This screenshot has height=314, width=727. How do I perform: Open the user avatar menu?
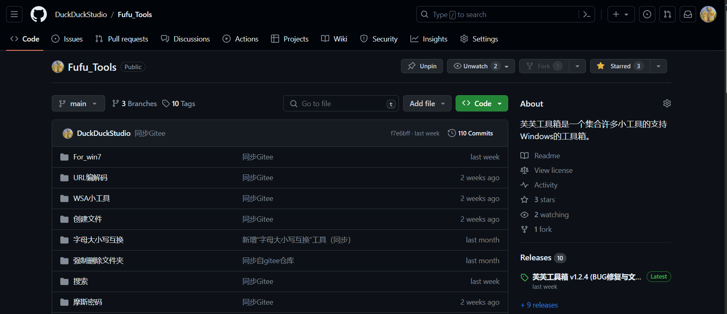(x=708, y=15)
